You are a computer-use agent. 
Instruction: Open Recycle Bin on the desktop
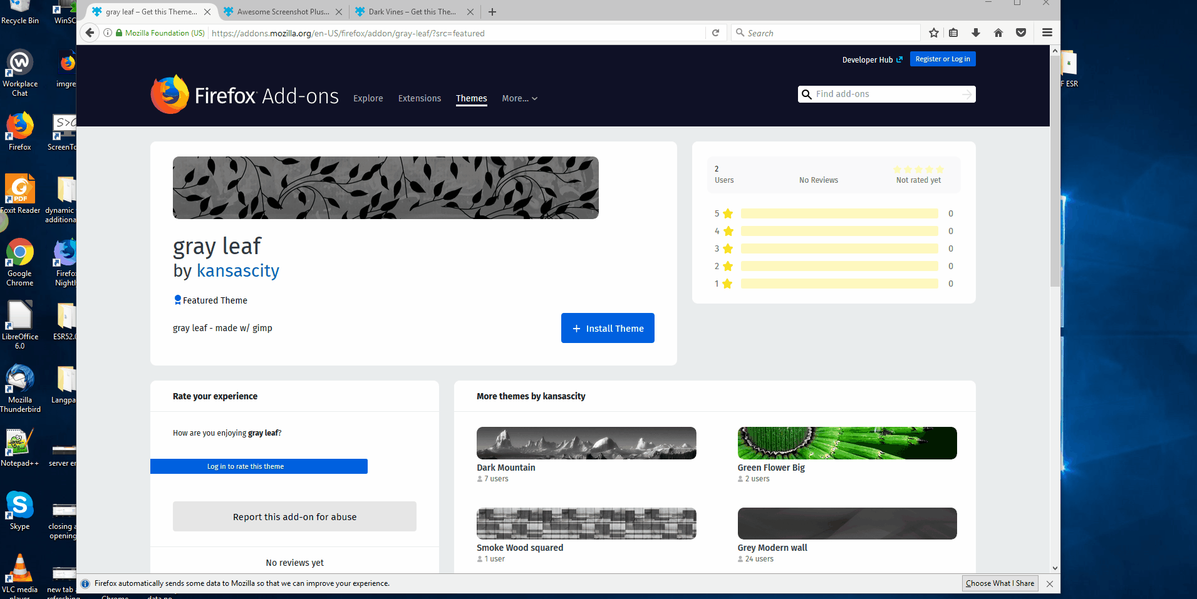[x=20, y=13]
